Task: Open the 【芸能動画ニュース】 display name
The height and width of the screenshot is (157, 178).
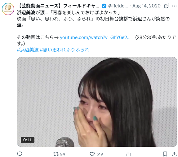Action: pos(58,6)
